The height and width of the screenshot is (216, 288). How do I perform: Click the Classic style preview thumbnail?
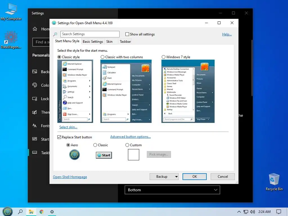75,91
